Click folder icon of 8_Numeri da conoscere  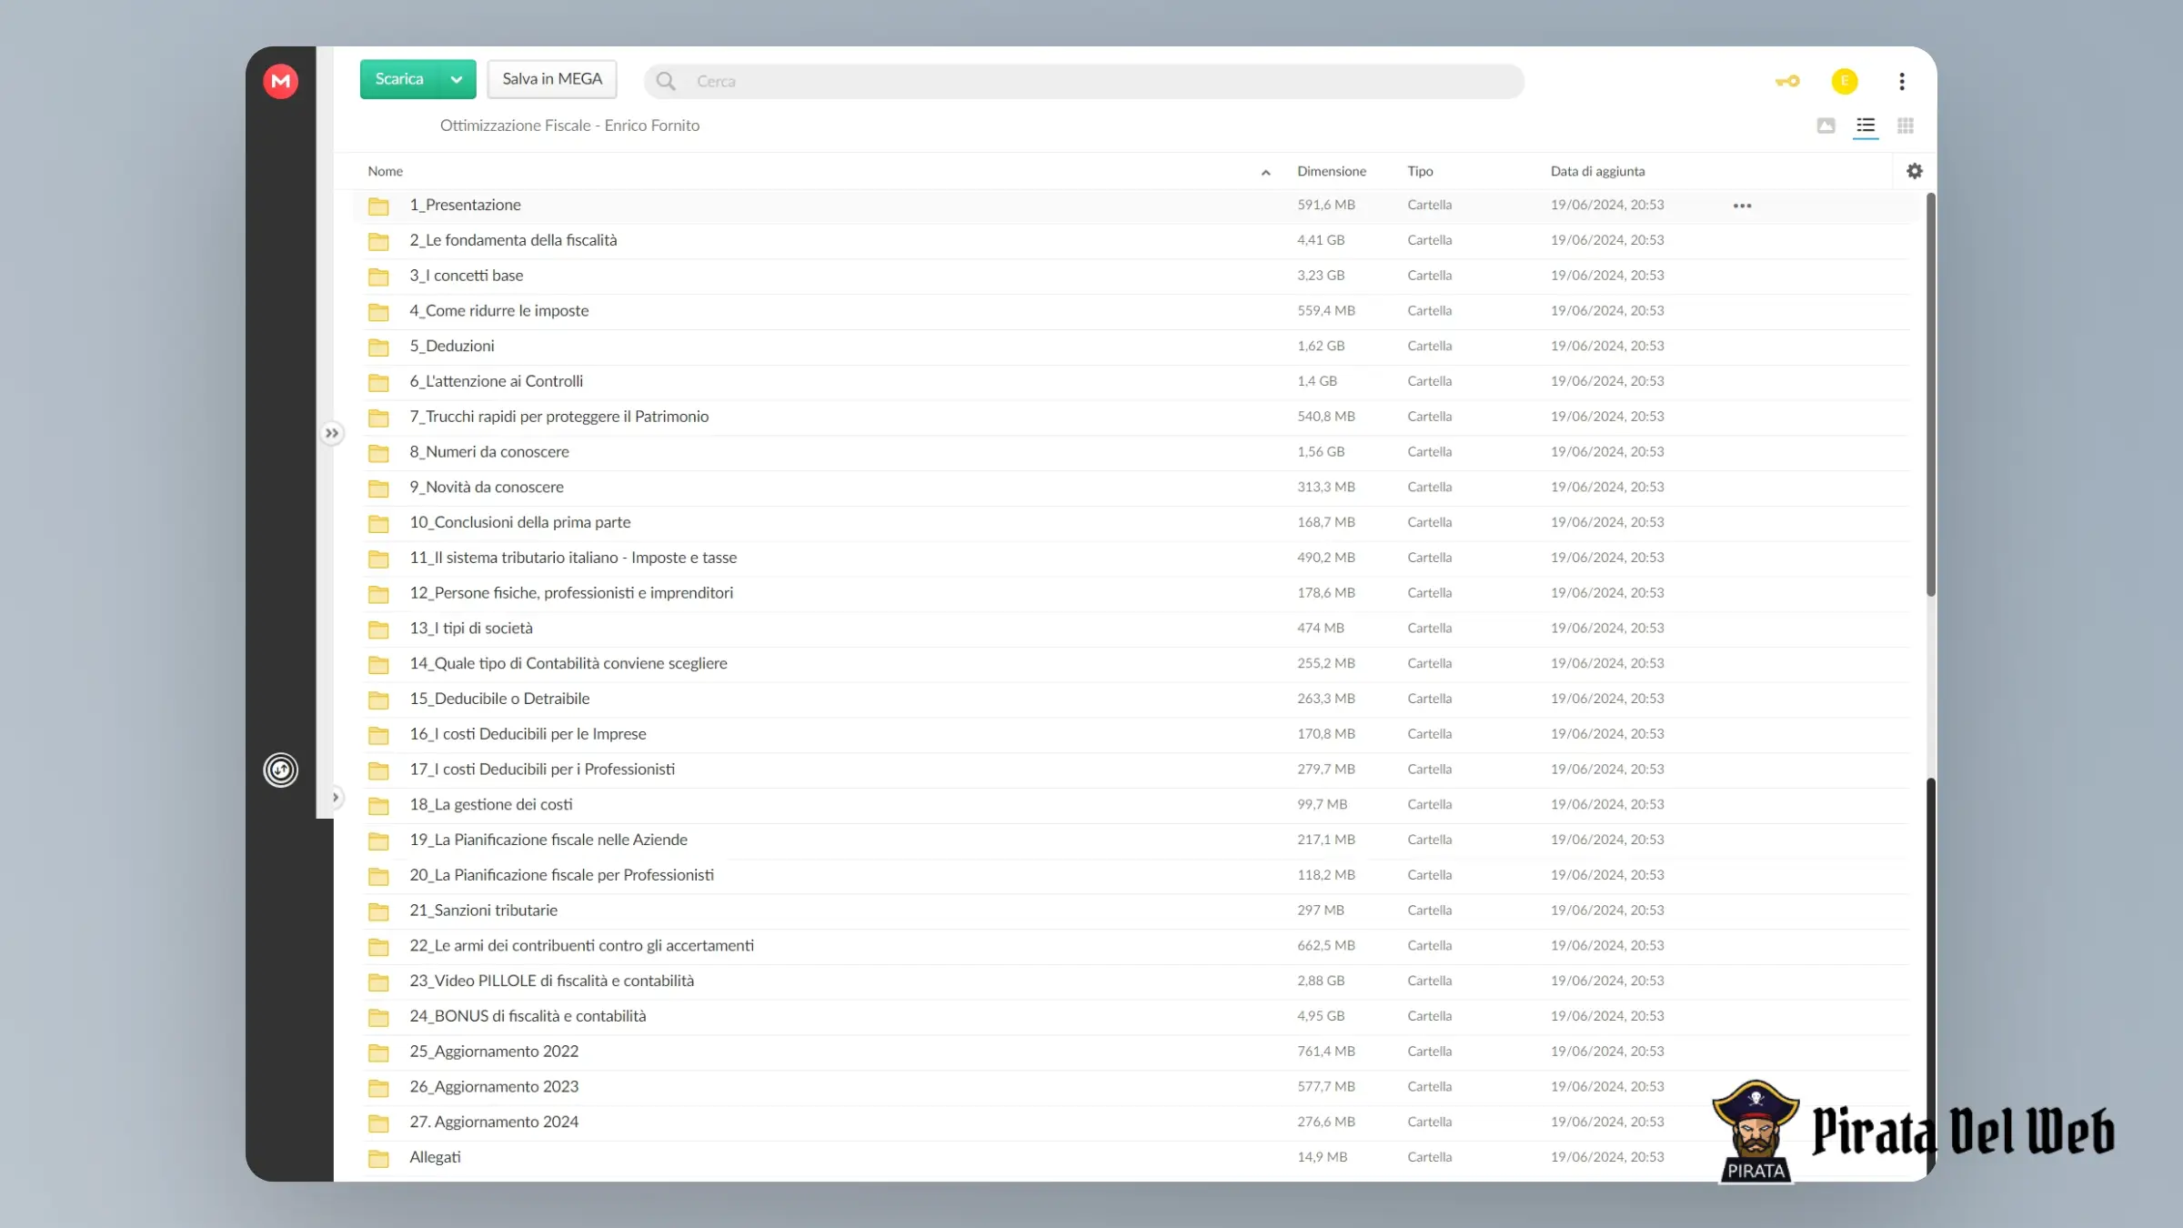pyautogui.click(x=378, y=453)
